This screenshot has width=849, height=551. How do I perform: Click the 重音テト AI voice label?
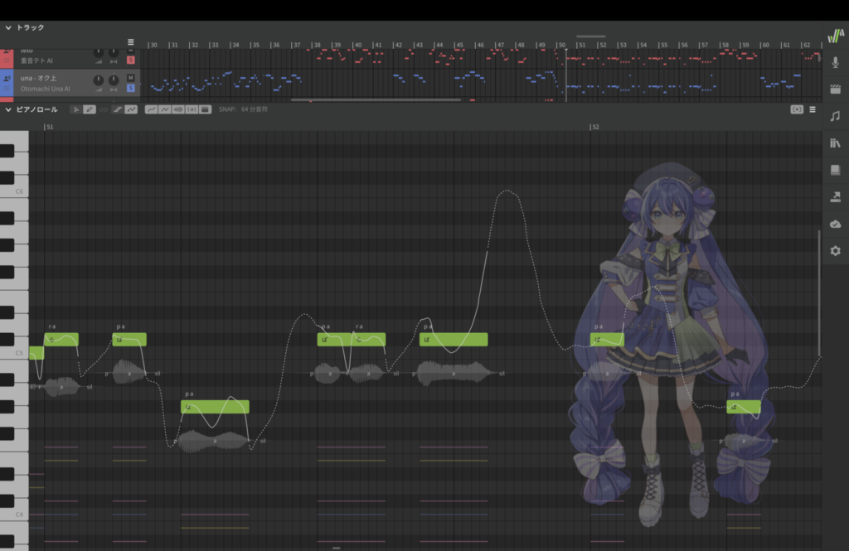[x=36, y=60]
